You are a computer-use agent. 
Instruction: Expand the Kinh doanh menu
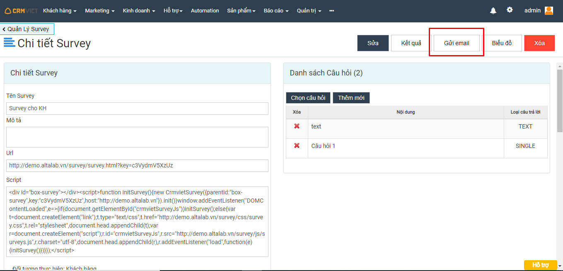139,11
